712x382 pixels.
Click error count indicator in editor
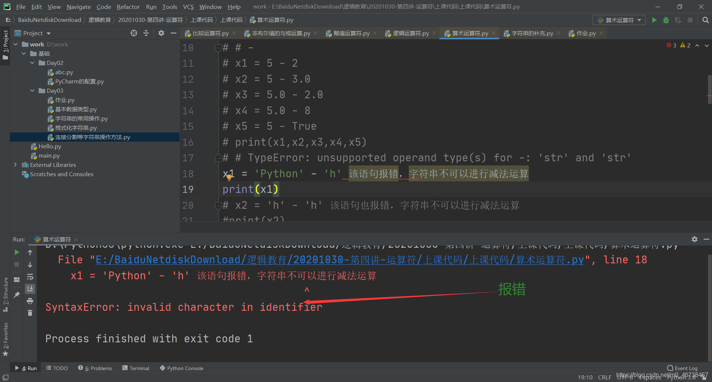coord(672,45)
